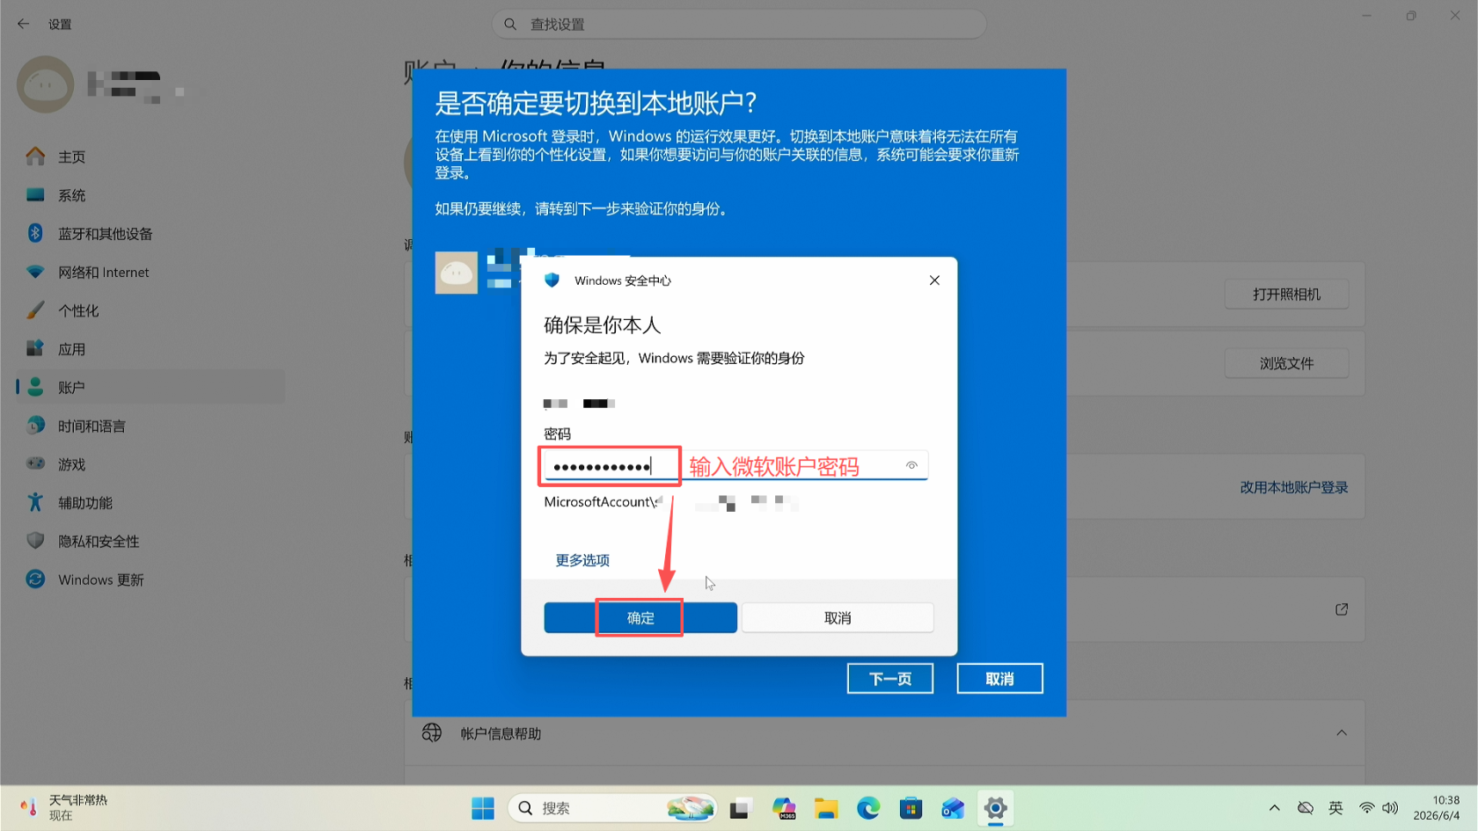The height and width of the screenshot is (831, 1478).
Task: Click the Bluetooth icon in sidebar
Action: (x=35, y=233)
